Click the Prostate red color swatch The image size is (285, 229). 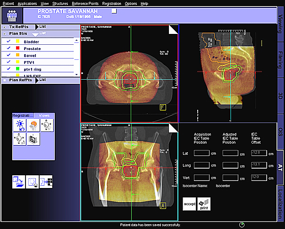(x=17, y=48)
